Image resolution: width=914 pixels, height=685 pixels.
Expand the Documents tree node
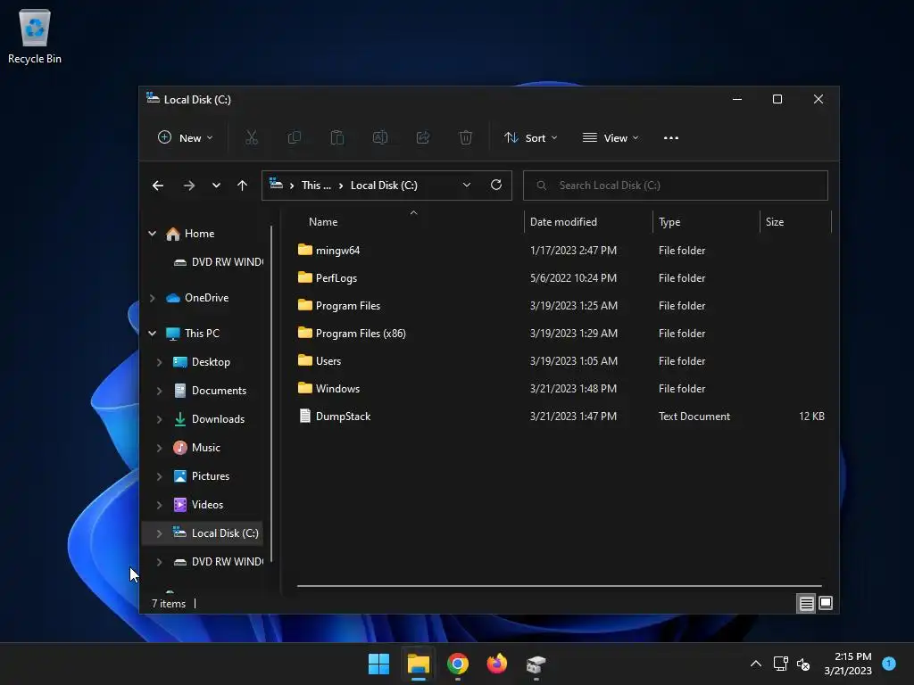(159, 391)
